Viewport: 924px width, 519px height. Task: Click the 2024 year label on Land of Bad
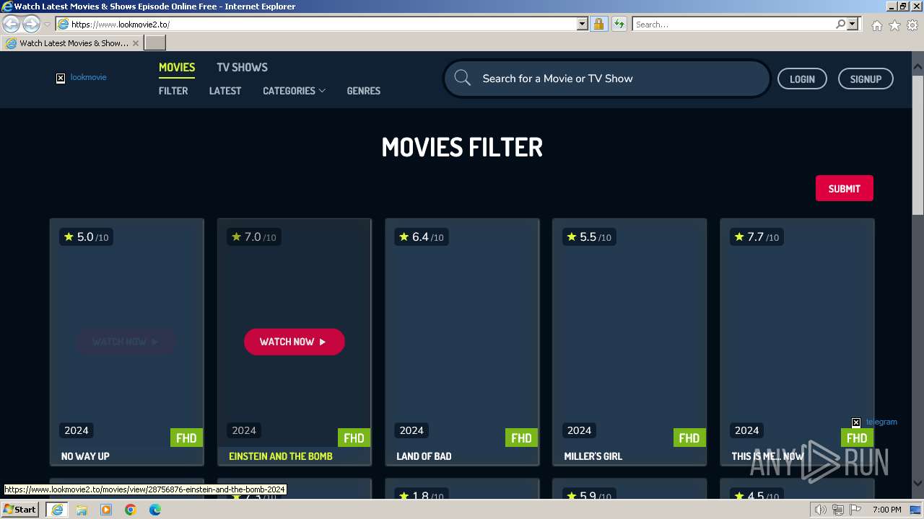[411, 430]
